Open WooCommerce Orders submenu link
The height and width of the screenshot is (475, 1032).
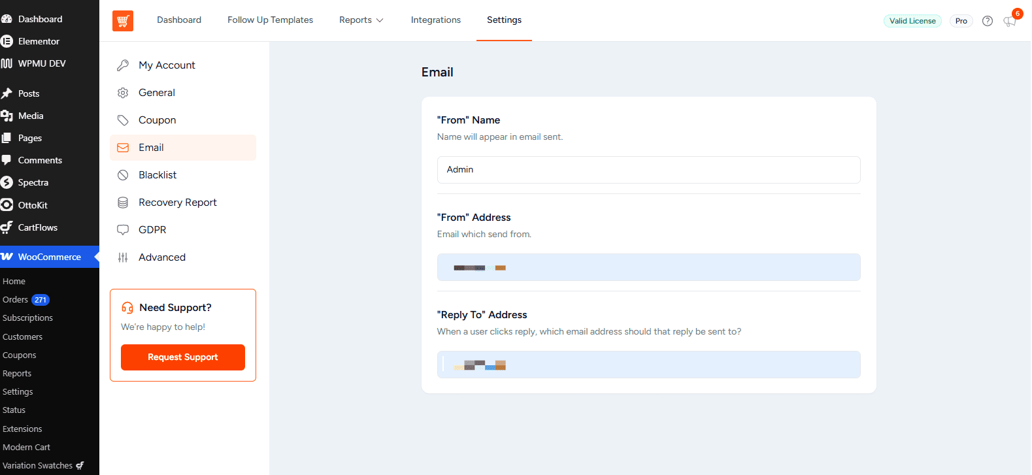pyautogui.click(x=15, y=300)
